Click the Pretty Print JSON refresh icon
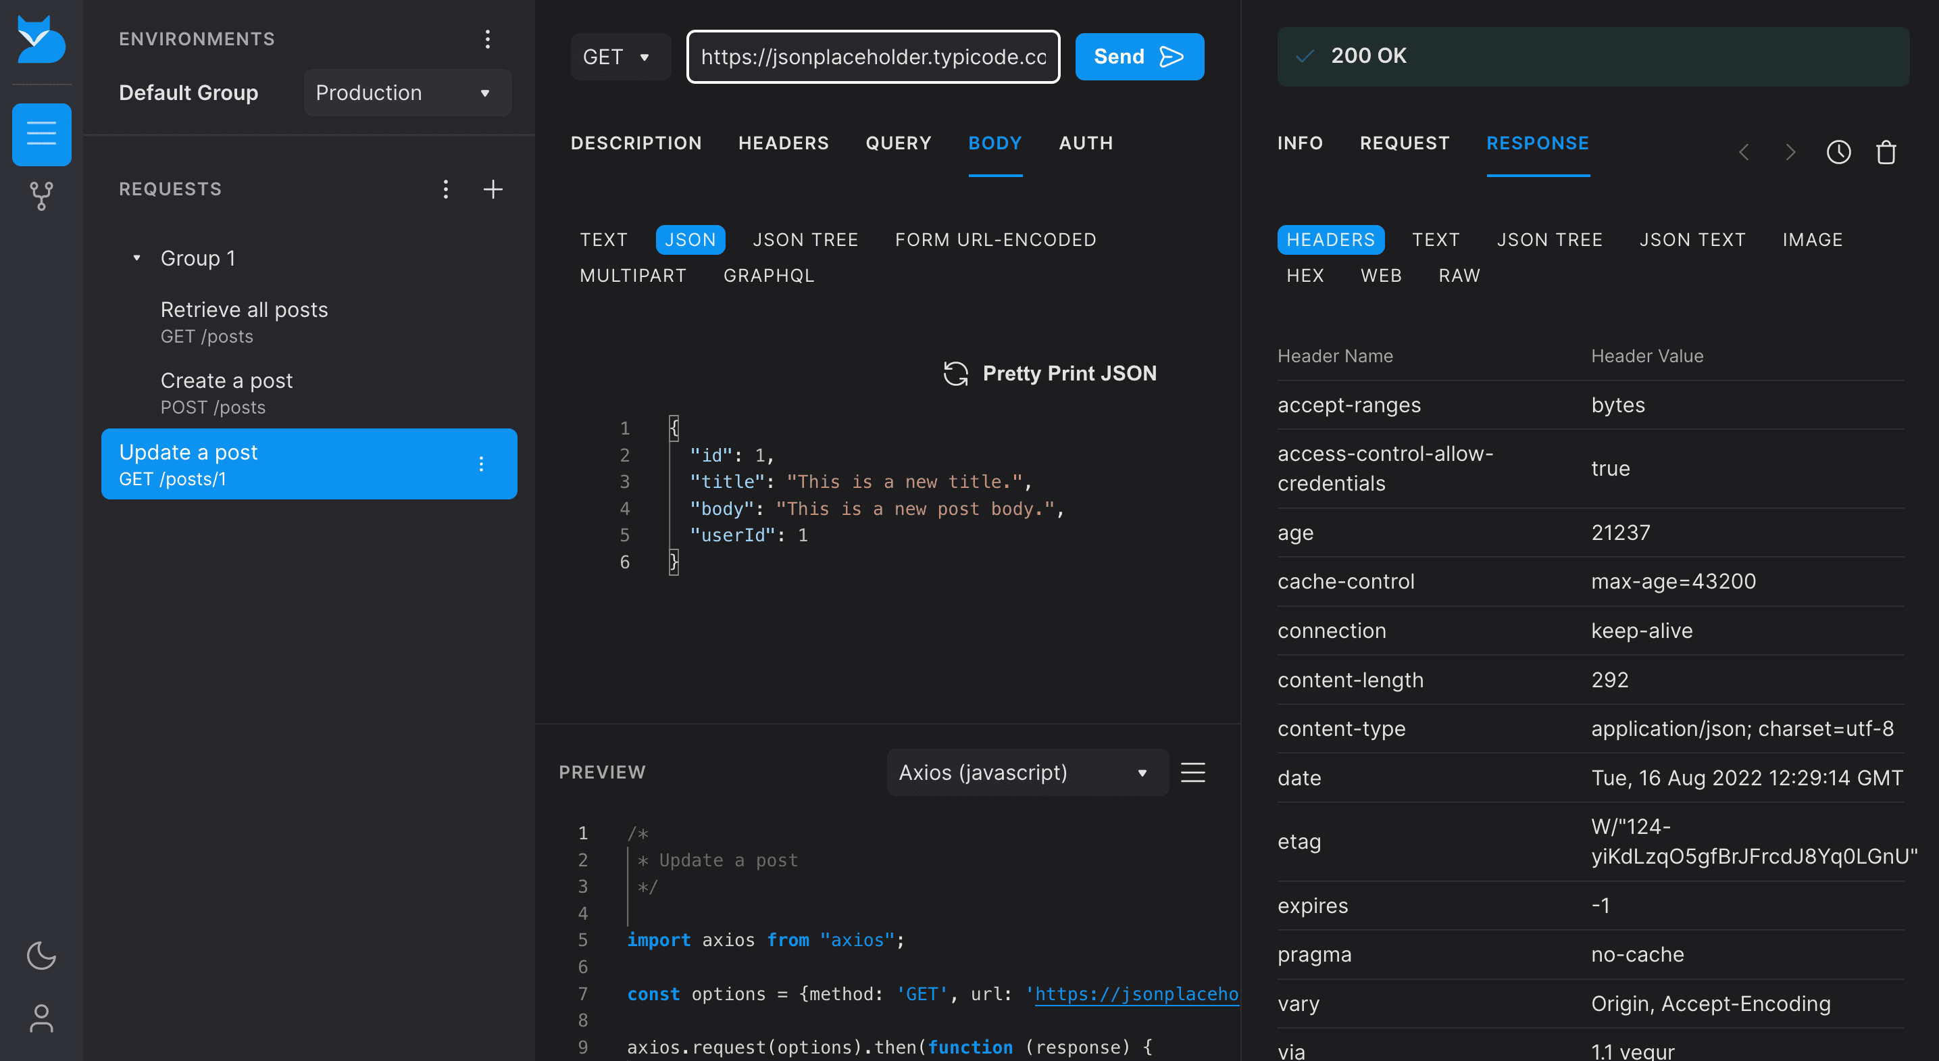1939x1061 pixels. [955, 374]
